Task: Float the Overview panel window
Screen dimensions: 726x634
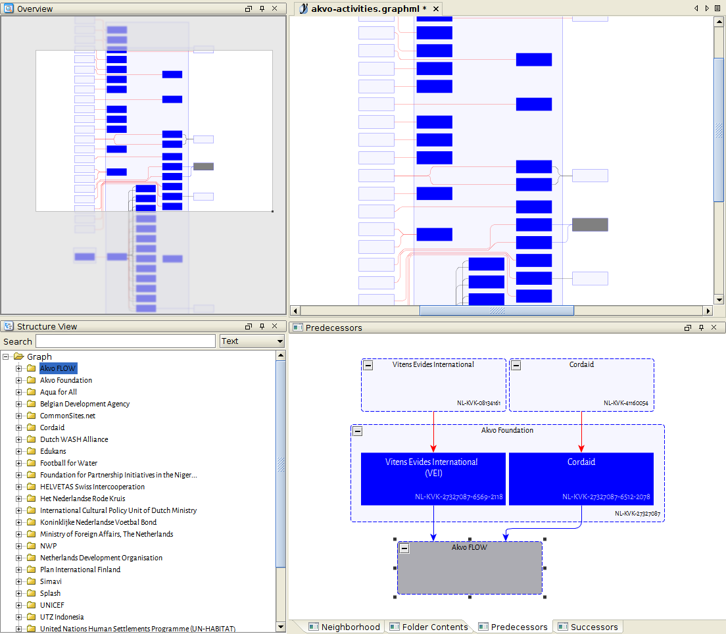Action: click(249, 9)
